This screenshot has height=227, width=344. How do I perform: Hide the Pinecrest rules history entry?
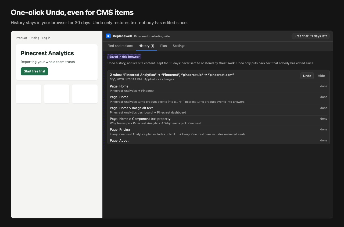[321, 76]
